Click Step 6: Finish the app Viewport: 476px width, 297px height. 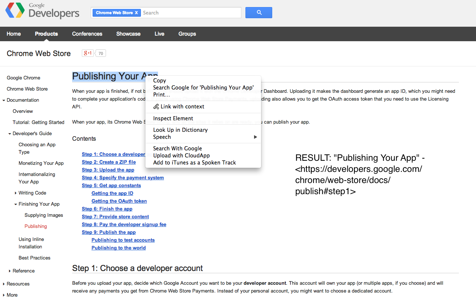[x=107, y=209]
